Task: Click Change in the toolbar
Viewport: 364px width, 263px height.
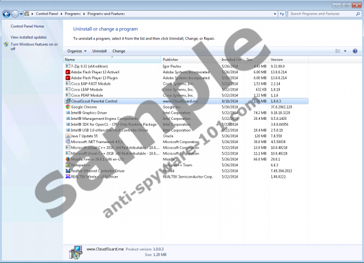Action: [119, 51]
